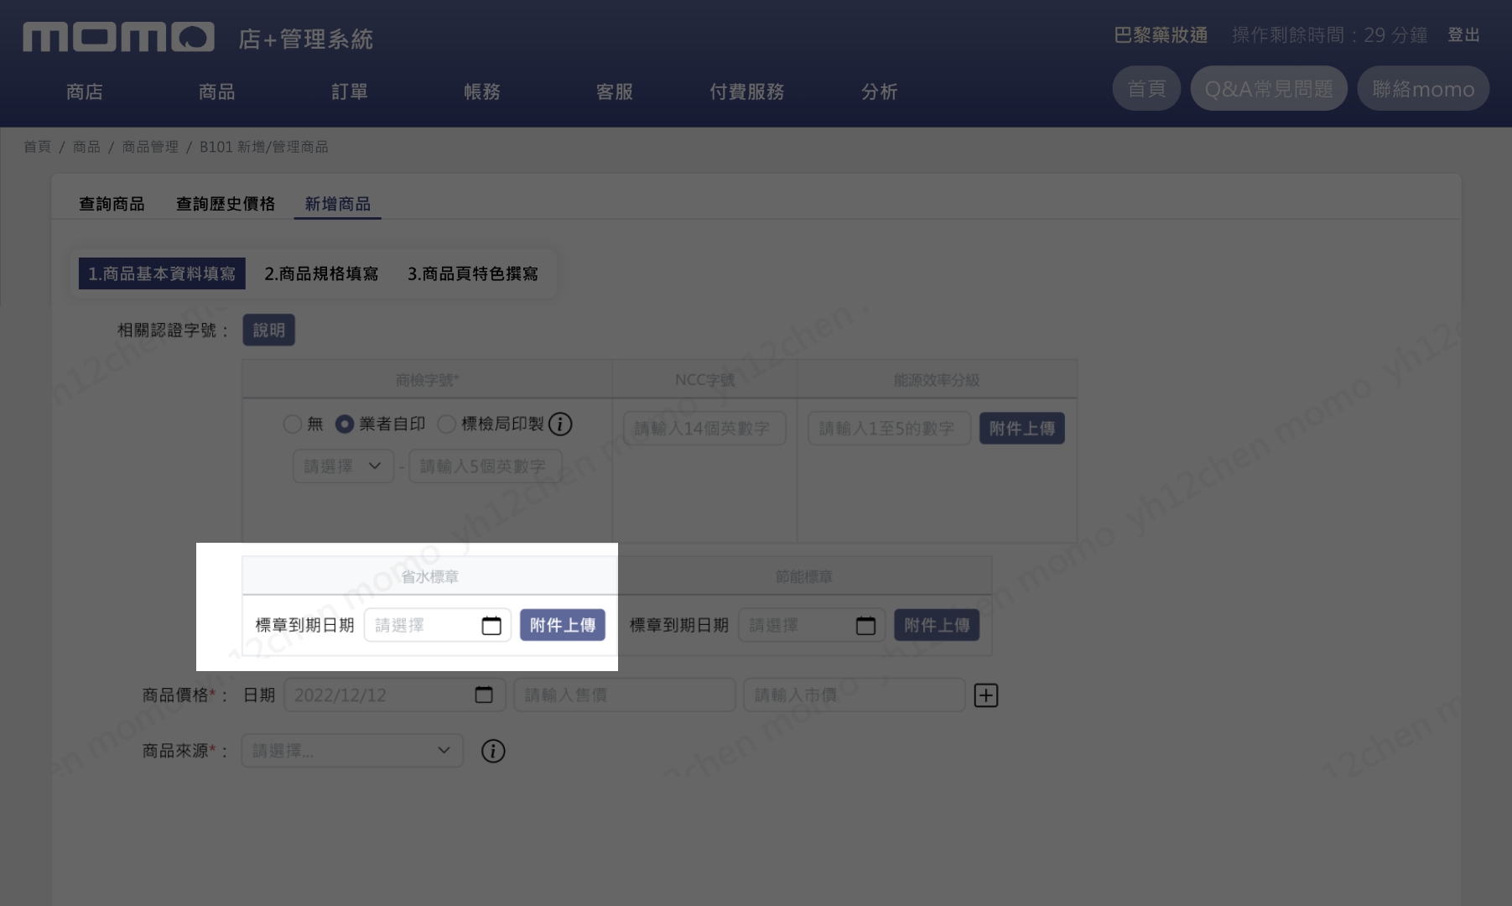Focus the 請輸入1至5的數字 field
Image resolution: width=1512 pixels, height=906 pixels.
(889, 428)
